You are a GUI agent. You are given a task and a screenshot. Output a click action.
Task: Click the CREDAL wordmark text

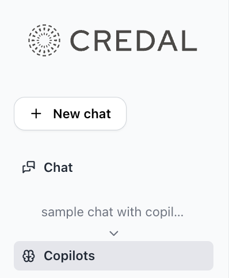tap(133, 40)
